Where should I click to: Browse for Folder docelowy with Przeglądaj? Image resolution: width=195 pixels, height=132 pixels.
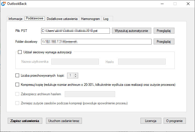click(164, 41)
